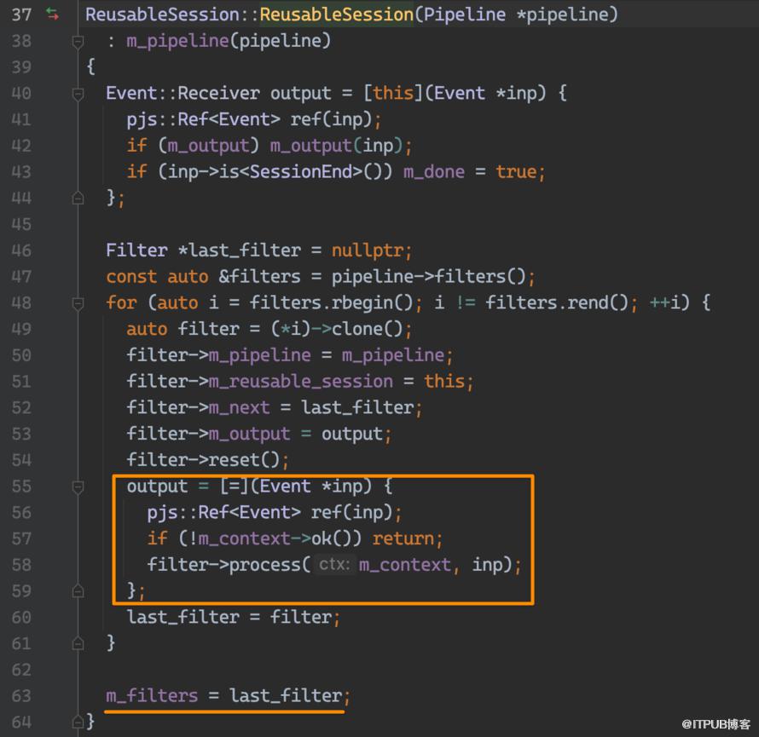Image resolution: width=759 pixels, height=737 pixels.
Task: Click the highlighted "ReusableSession" constructor name
Action: (336, 14)
